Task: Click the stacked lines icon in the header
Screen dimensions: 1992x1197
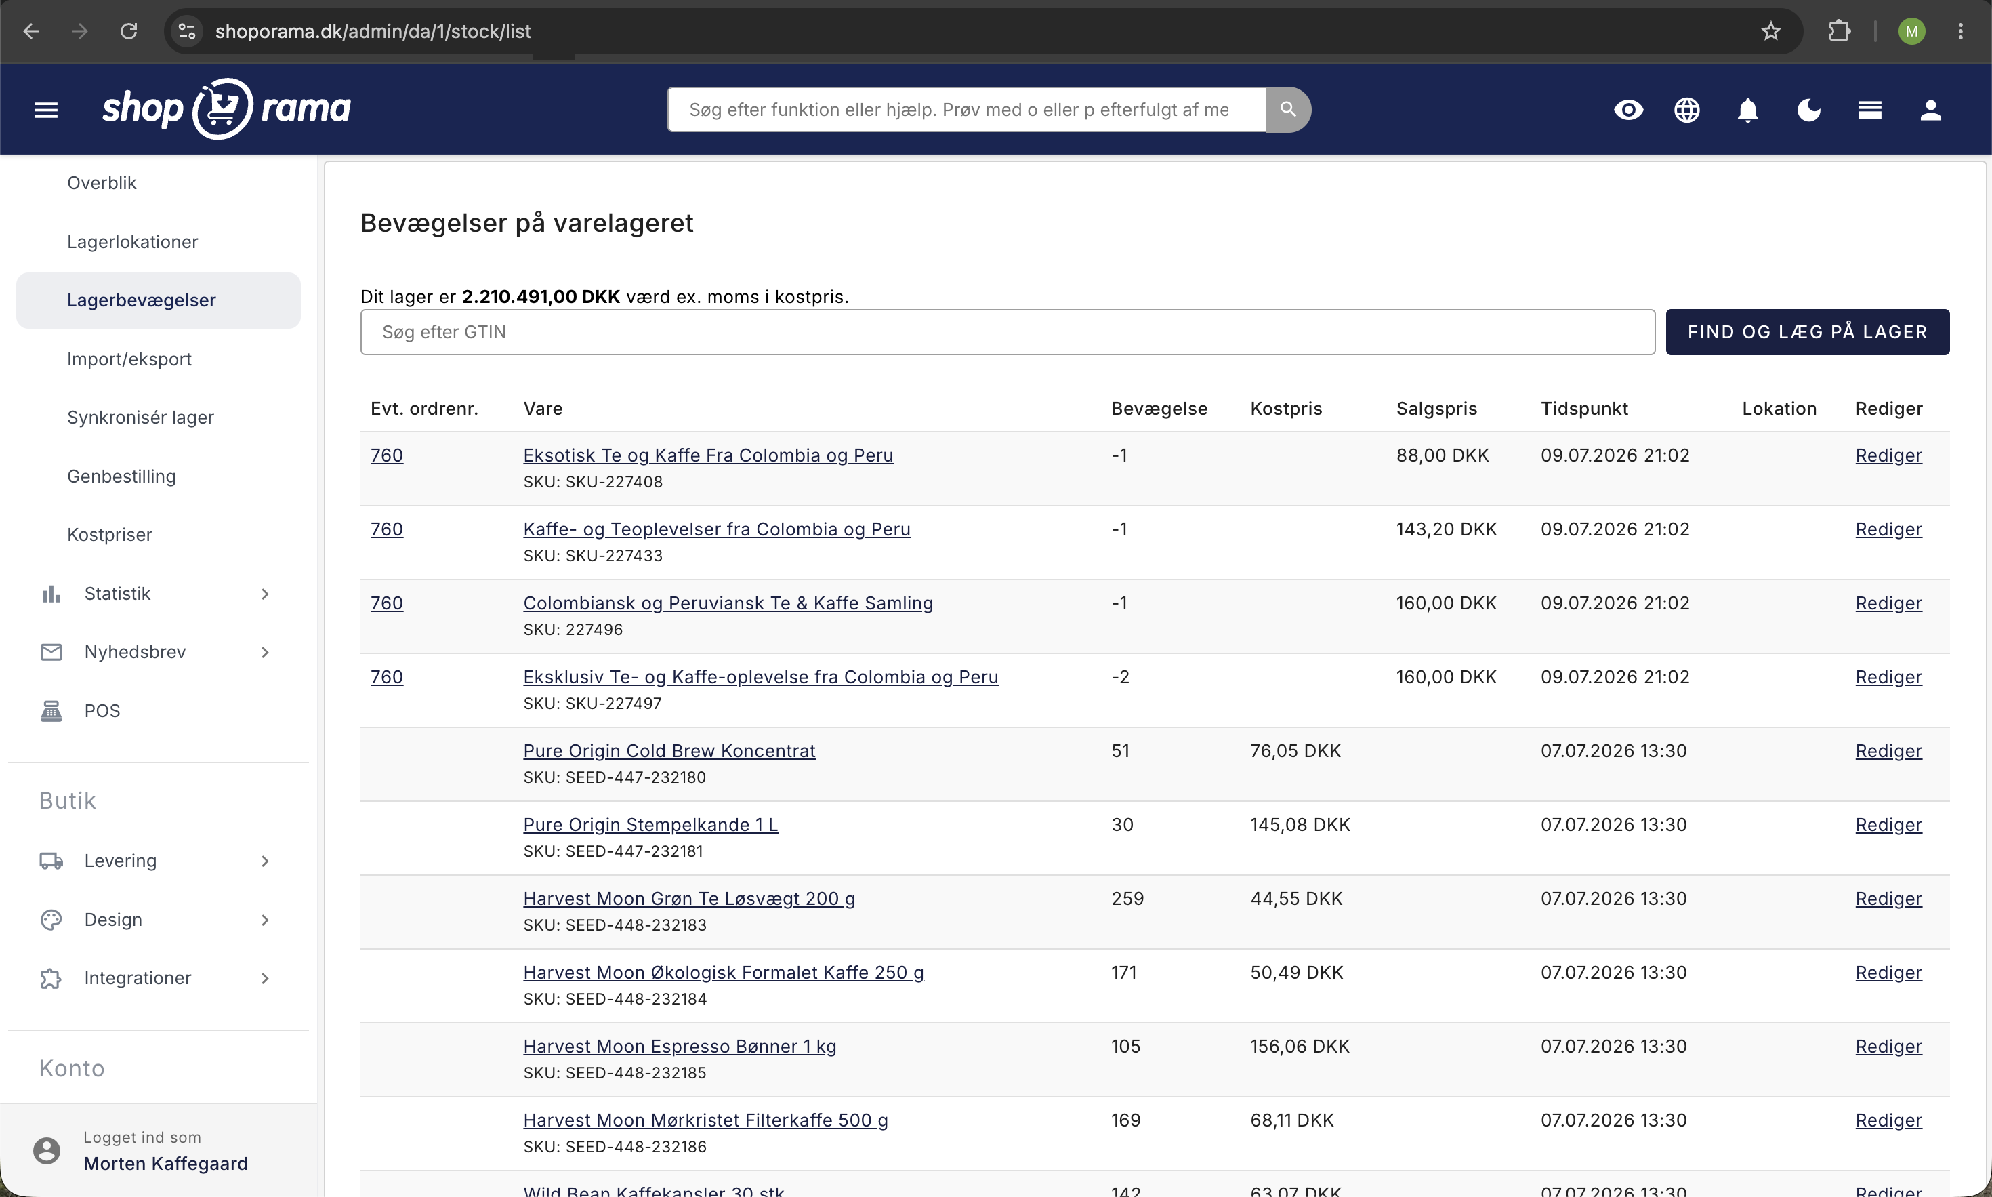Action: point(1869,110)
